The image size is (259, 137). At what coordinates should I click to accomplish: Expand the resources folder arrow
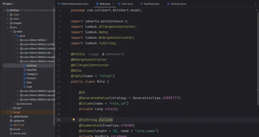14,104
